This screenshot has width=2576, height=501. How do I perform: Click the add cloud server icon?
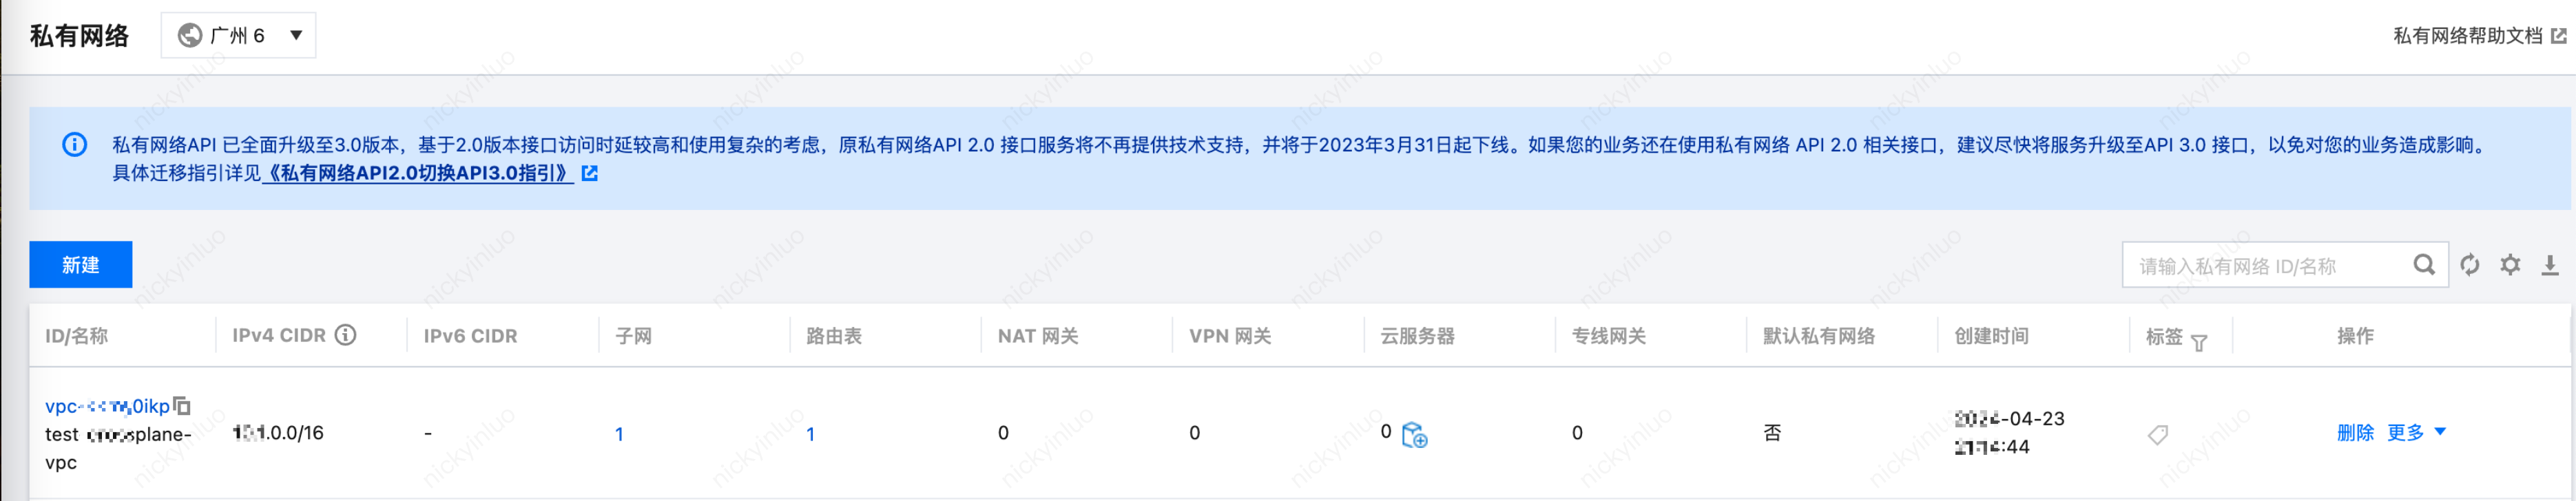1414,435
